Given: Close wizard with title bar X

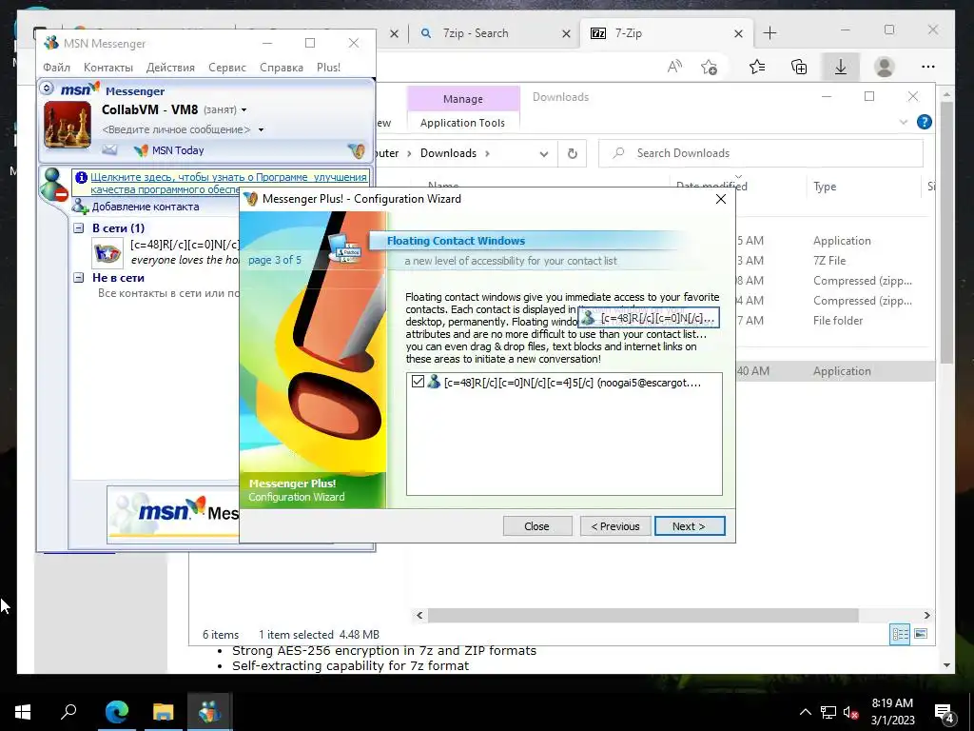Looking at the screenshot, I should (x=721, y=199).
